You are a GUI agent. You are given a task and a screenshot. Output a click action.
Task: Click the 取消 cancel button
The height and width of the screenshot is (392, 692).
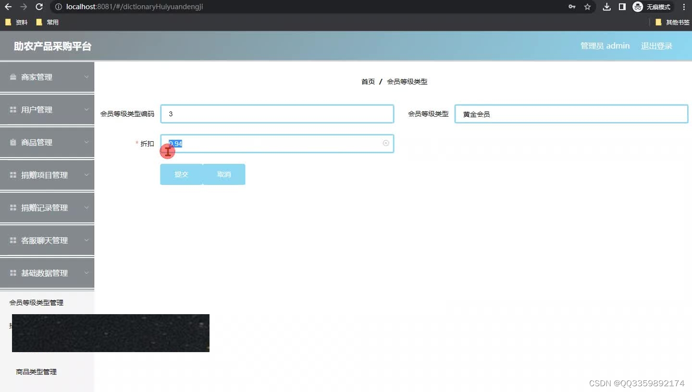224,174
